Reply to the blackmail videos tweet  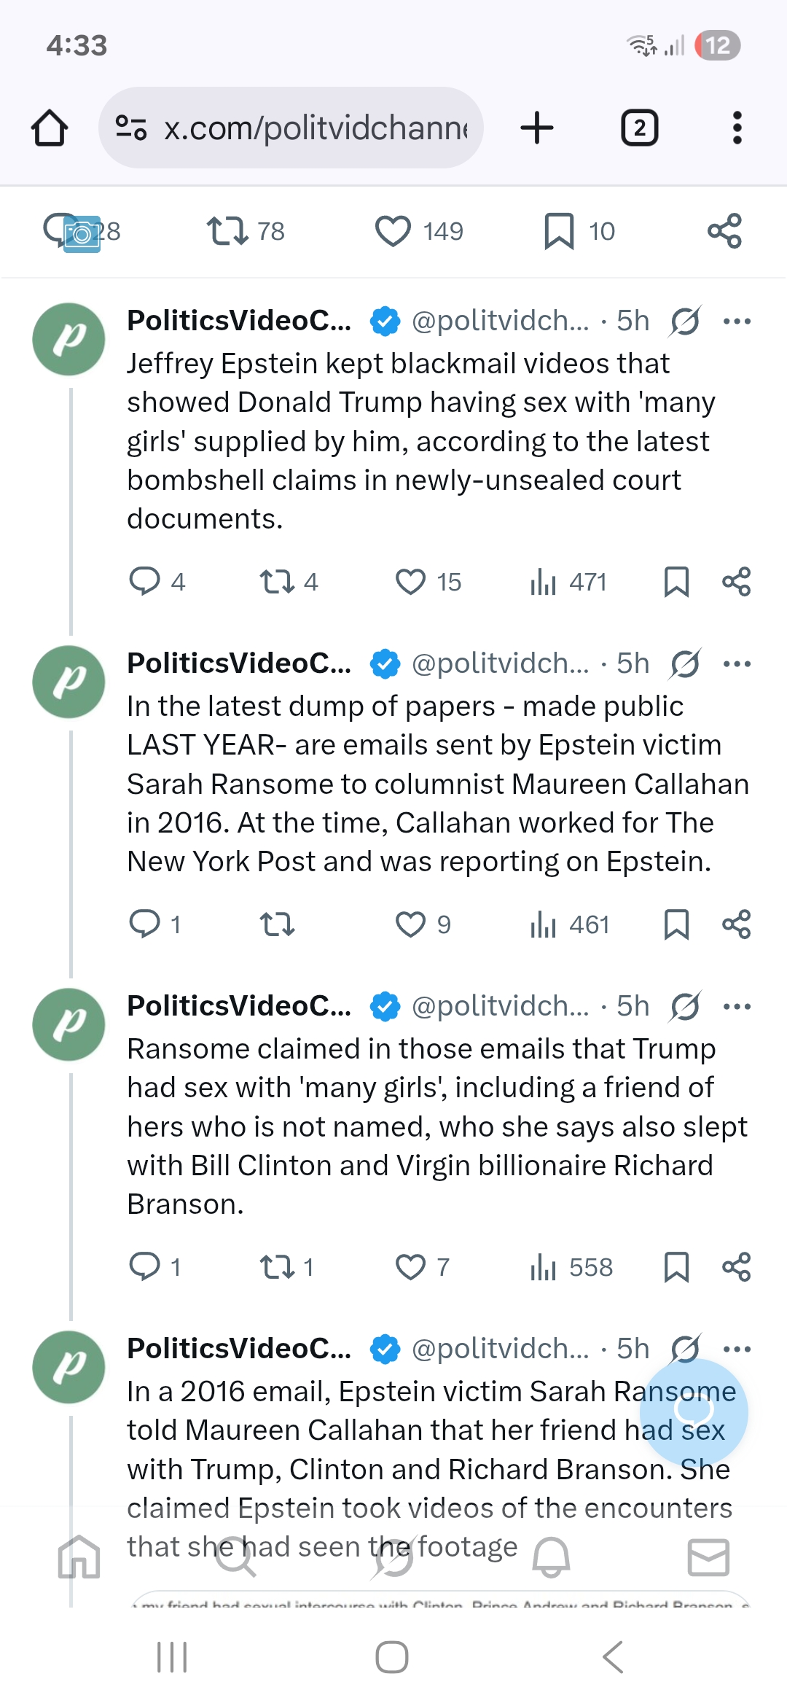tap(144, 582)
